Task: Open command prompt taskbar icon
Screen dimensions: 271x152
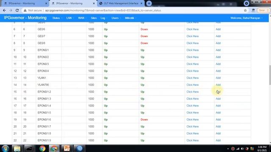Action: click(x=29, y=148)
